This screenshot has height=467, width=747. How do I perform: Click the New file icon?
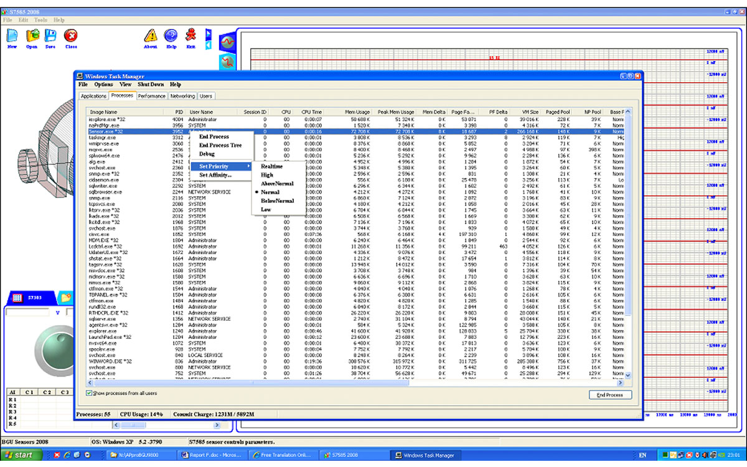coord(12,36)
